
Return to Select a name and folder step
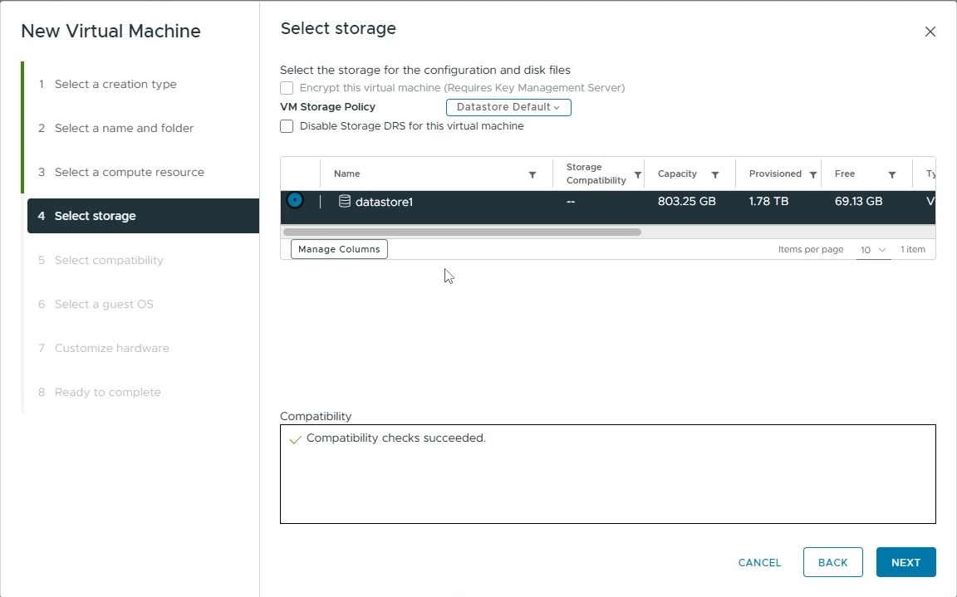click(124, 128)
